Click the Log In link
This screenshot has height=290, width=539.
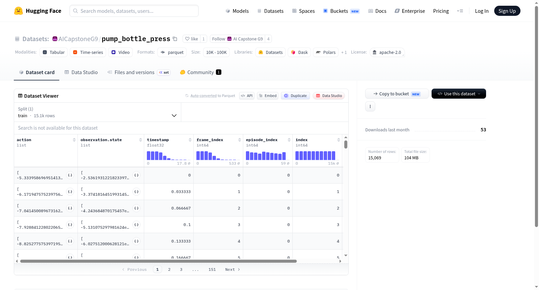click(x=482, y=11)
